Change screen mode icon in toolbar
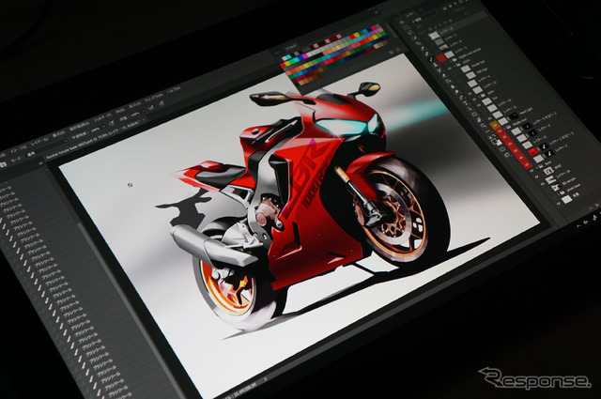The width and height of the screenshot is (601, 399). click(x=507, y=155)
